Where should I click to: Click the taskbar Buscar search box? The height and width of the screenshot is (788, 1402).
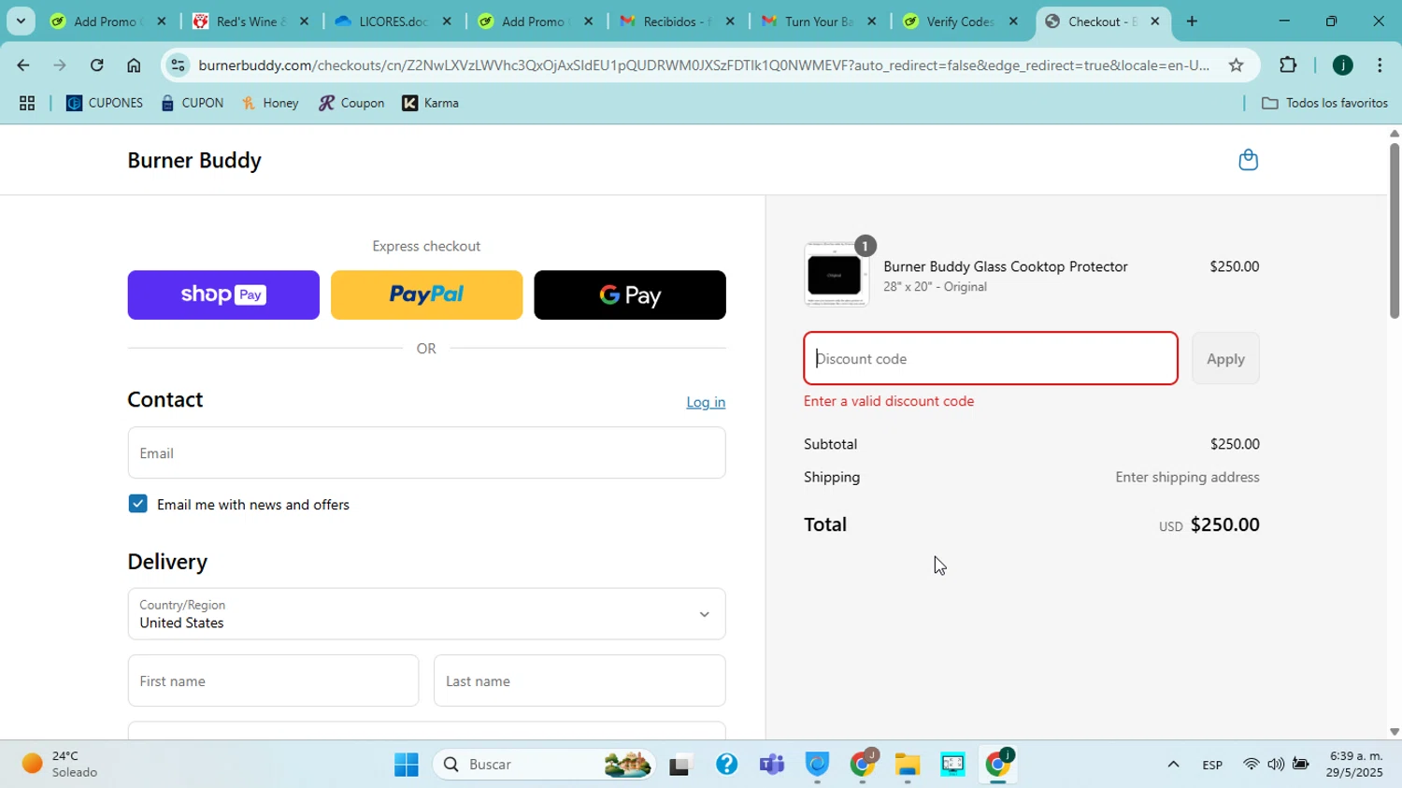pos(542,765)
